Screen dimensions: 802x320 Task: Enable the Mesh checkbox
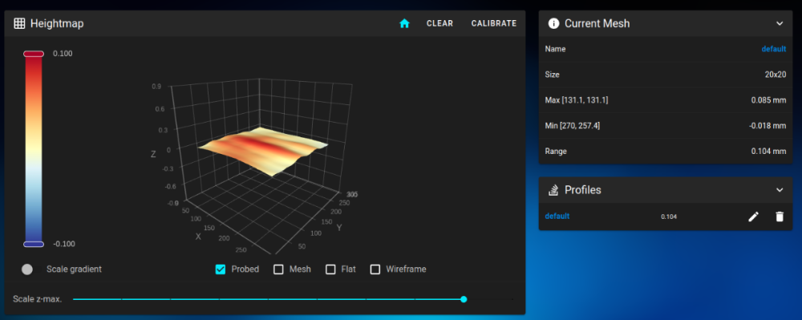tap(278, 269)
